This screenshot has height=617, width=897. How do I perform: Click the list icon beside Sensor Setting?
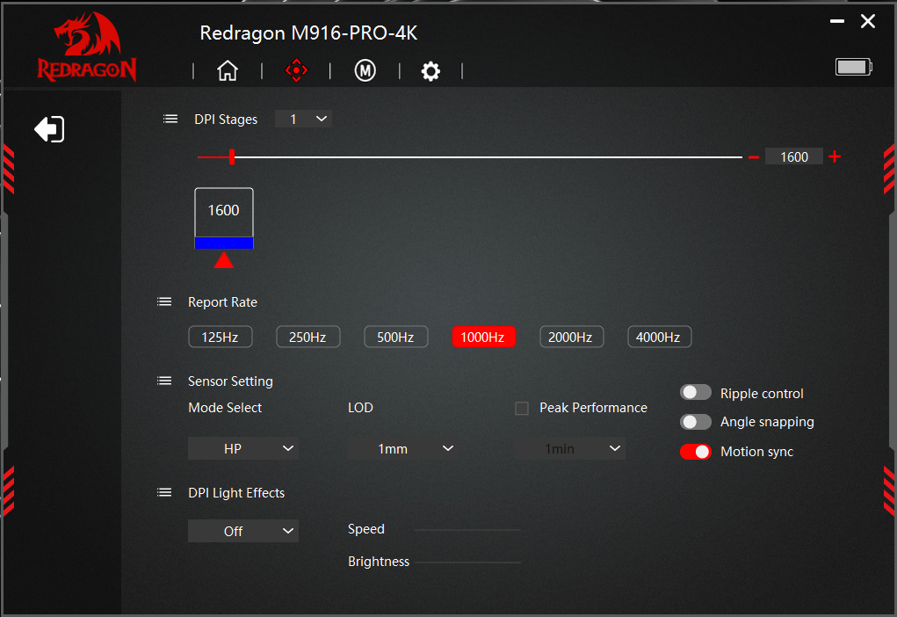164,381
